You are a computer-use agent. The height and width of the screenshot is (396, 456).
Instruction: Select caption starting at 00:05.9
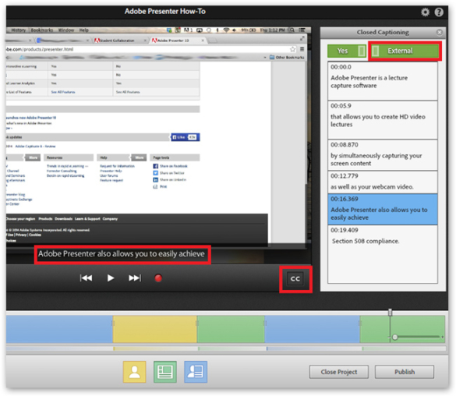pyautogui.click(x=383, y=120)
